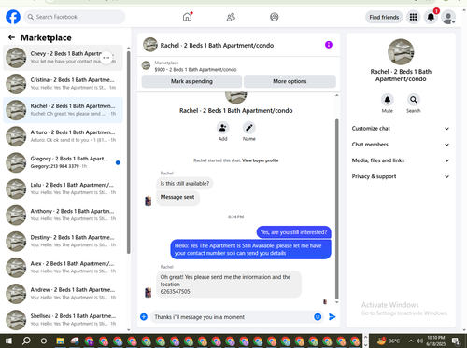Screen dimensions: 467x348
Task: Open the $900 Marketplace listing link
Action: 195,69
